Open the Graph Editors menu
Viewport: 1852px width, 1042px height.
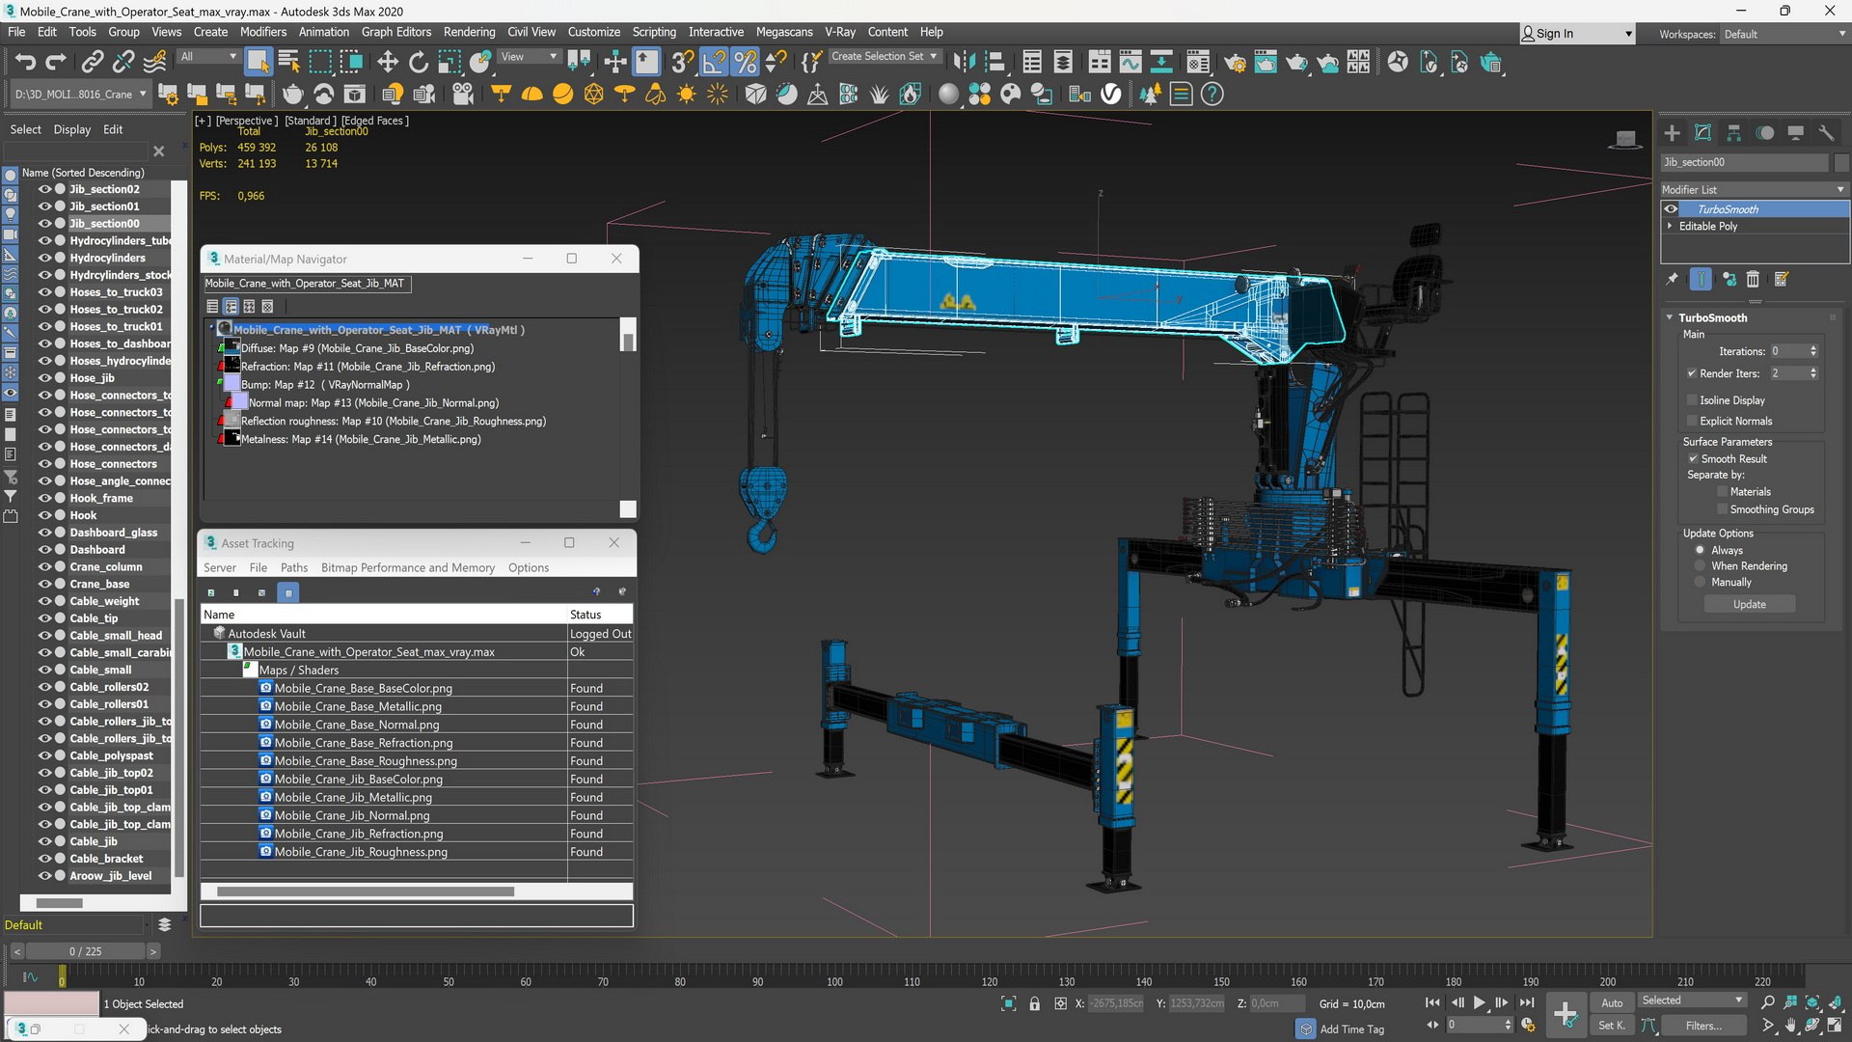click(x=395, y=32)
